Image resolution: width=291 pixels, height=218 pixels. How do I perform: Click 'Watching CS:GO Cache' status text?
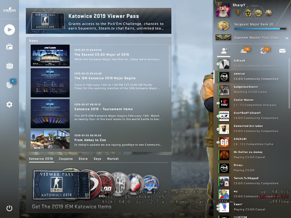tap(250, 92)
